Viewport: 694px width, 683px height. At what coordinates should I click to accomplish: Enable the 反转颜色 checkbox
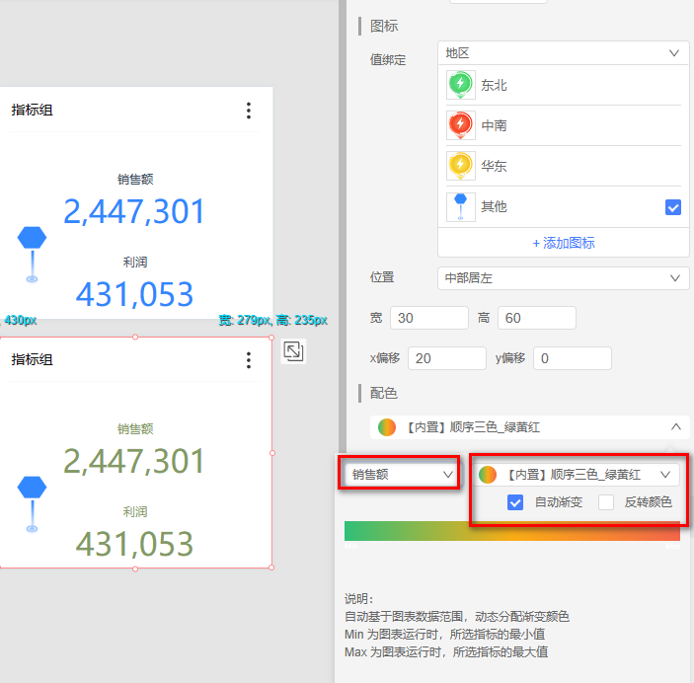click(x=606, y=501)
